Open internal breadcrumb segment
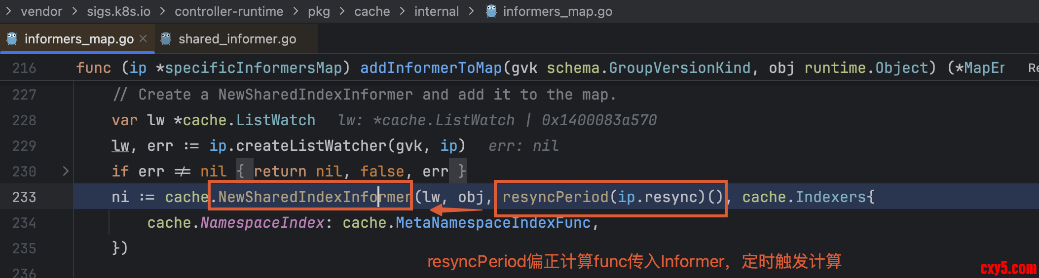The image size is (1039, 278). point(437,11)
